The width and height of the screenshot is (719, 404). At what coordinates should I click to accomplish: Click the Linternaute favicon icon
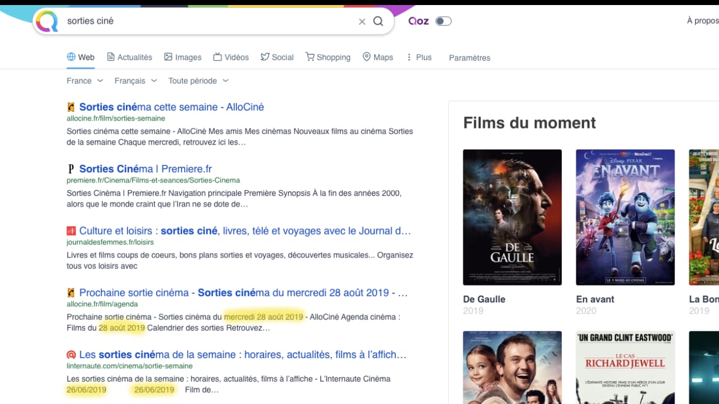pyautogui.click(x=71, y=355)
